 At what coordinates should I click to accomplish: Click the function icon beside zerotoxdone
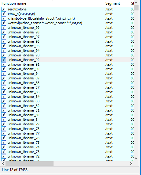[x=4, y=9]
